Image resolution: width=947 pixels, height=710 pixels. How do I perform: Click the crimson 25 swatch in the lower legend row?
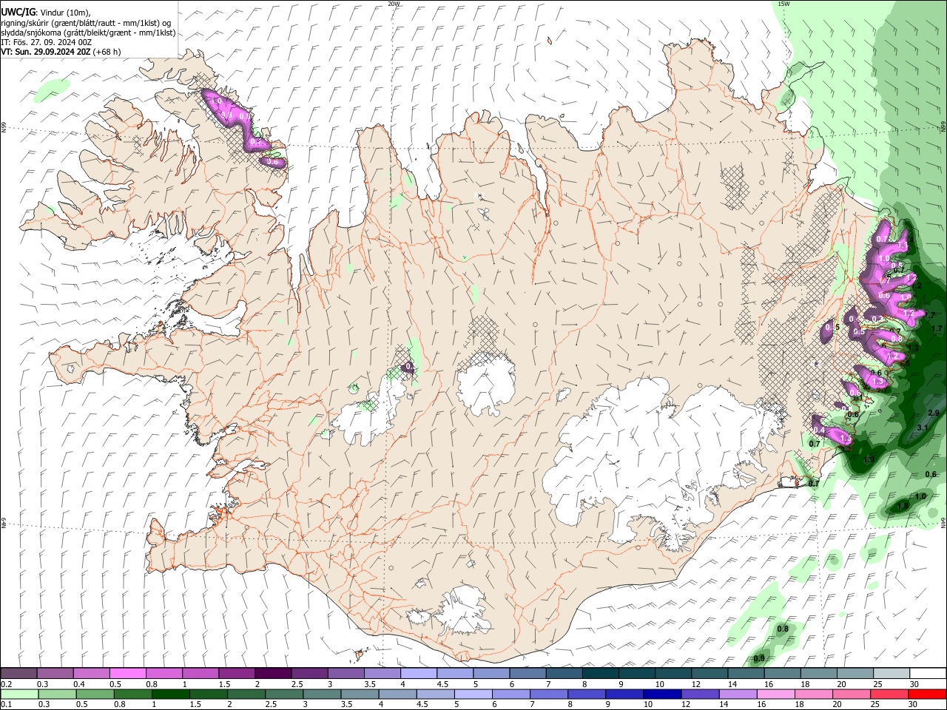(888, 694)
